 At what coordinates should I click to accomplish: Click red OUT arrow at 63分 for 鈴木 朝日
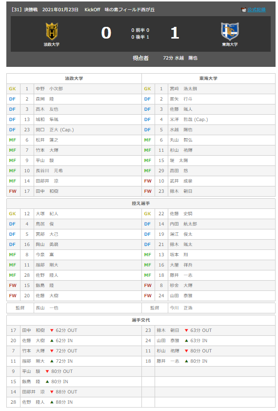(x=186, y=330)
